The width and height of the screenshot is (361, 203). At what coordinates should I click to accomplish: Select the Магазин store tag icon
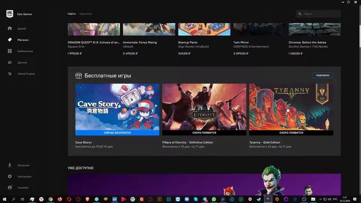click(10, 40)
